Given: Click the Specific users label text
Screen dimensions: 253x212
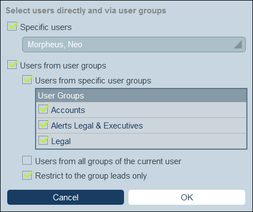Looking at the screenshot, I should point(46,27).
